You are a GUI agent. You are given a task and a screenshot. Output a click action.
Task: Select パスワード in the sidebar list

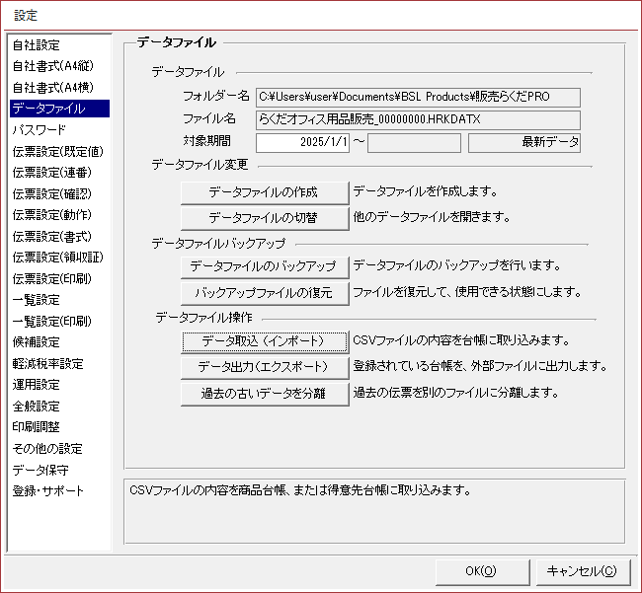pos(40,130)
